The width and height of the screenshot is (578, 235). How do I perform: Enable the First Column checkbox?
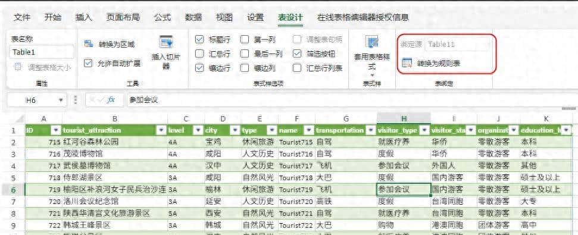coord(245,39)
